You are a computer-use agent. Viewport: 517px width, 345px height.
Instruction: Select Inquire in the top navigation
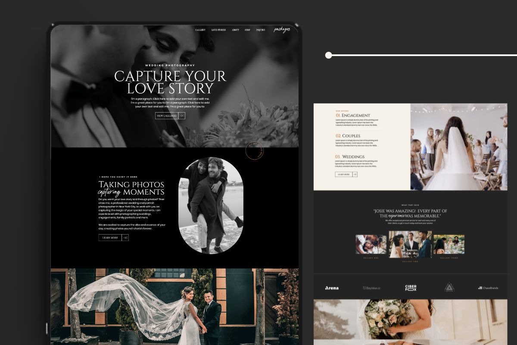(261, 30)
